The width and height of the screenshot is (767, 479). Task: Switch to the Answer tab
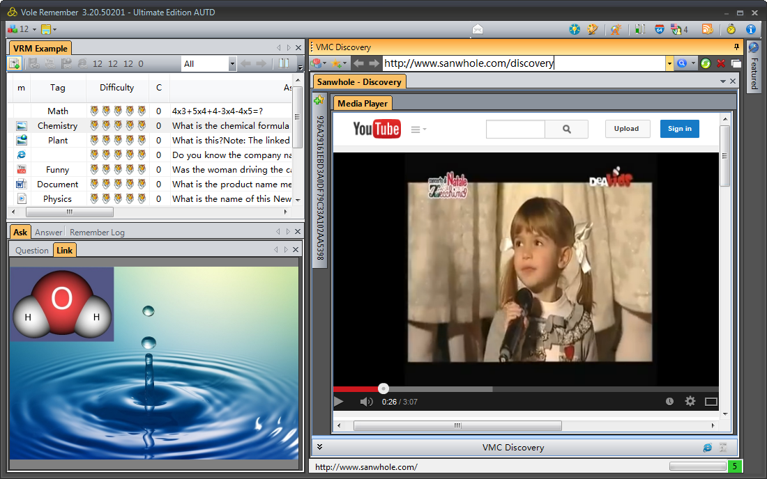pos(48,233)
